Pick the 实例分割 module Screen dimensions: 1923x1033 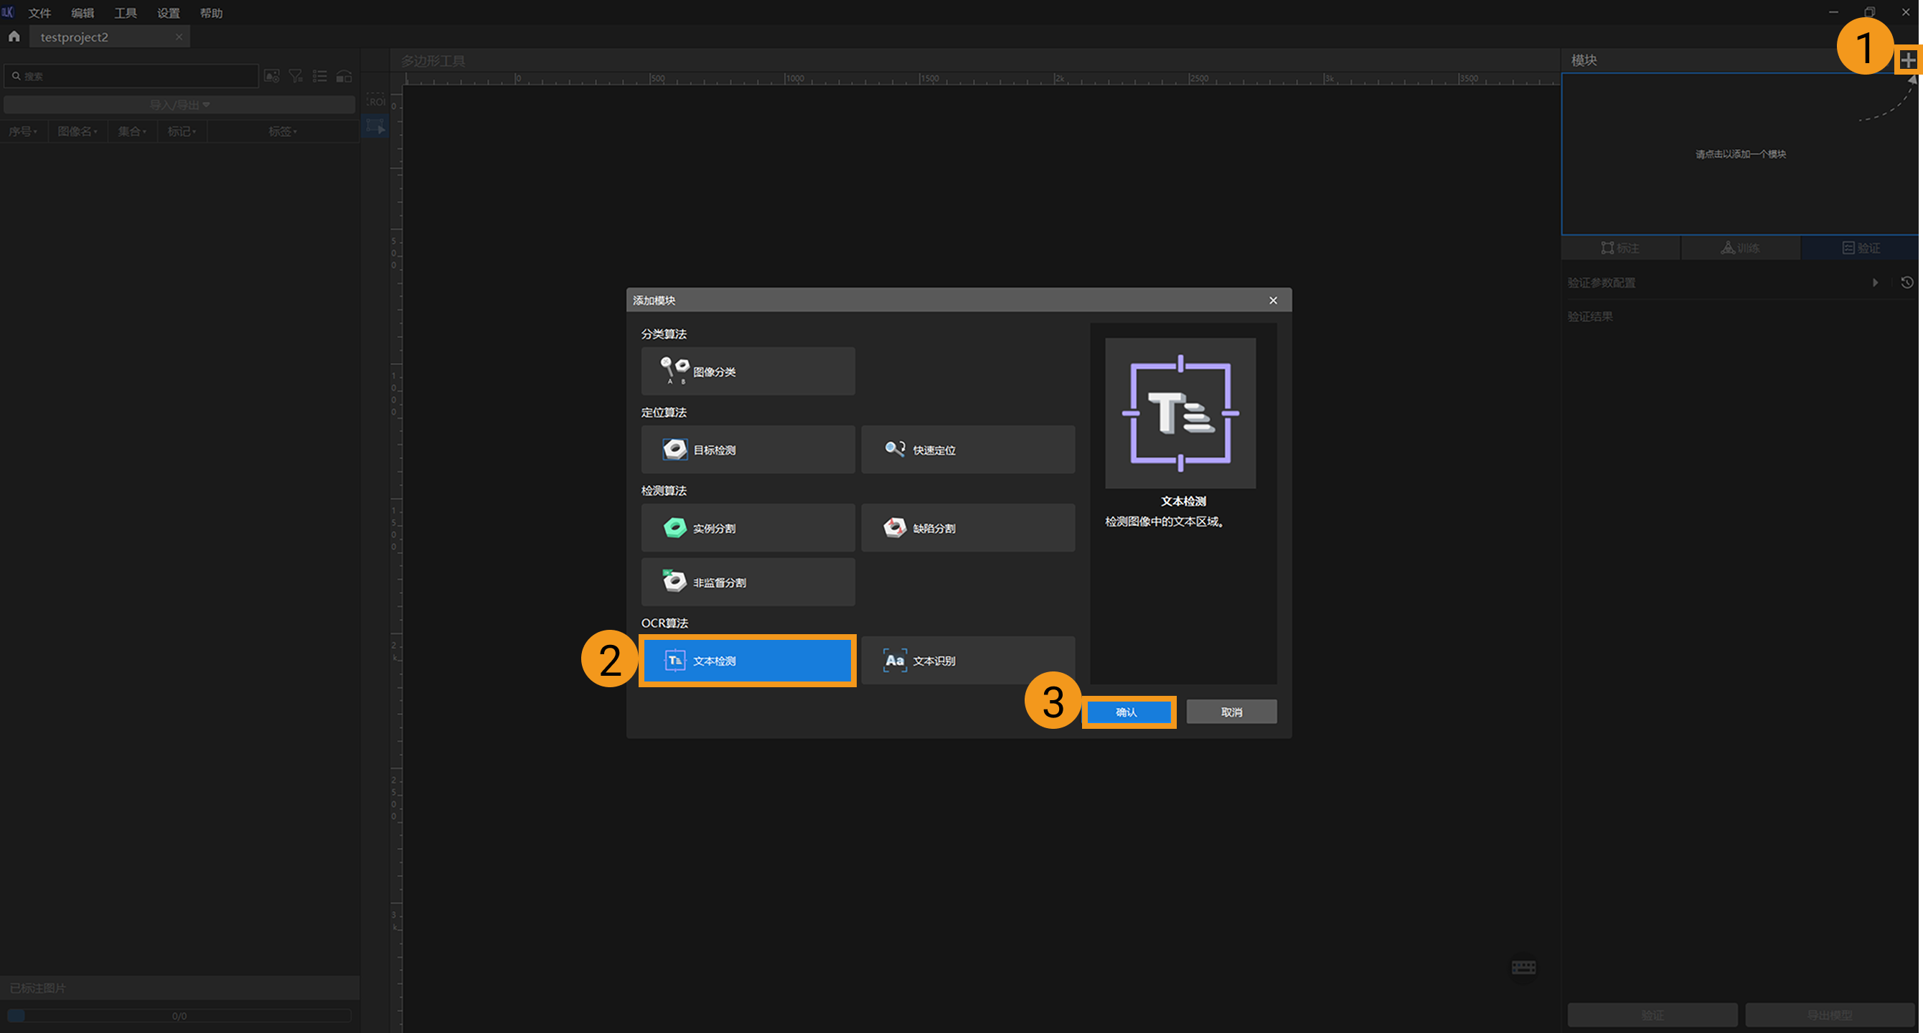pyautogui.click(x=747, y=528)
